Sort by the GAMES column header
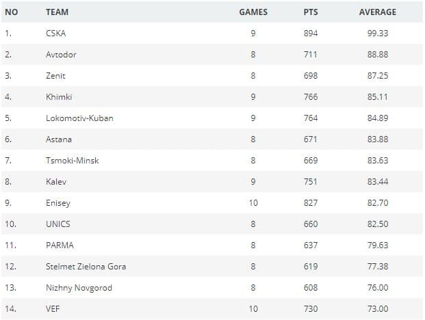 (253, 12)
